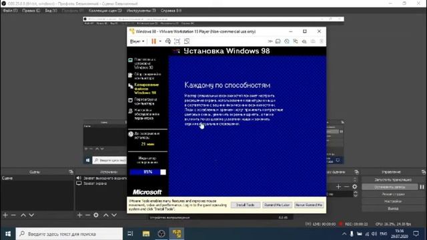
Task: Open the Инструменты menu in OBS
Action: point(141,11)
